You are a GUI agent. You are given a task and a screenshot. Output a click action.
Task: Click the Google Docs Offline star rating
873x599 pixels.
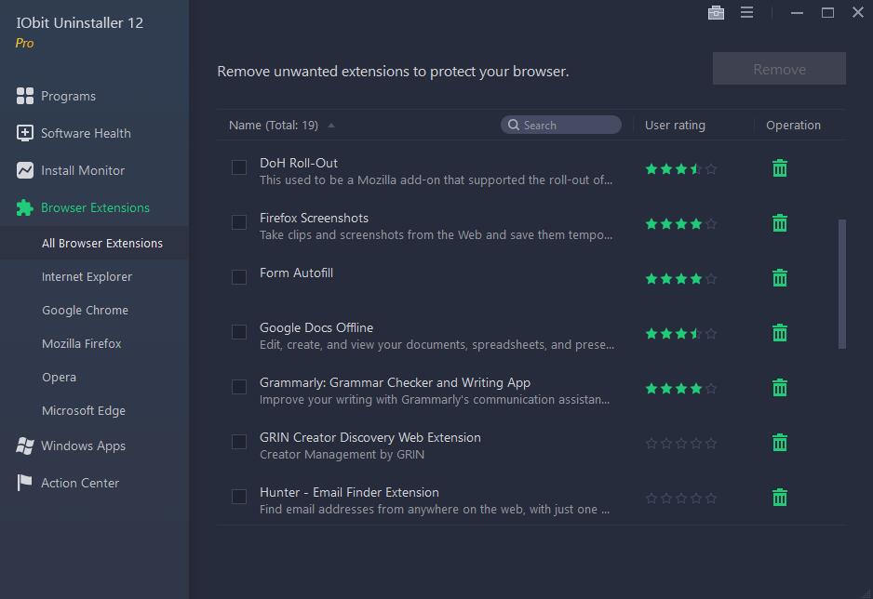tap(681, 334)
